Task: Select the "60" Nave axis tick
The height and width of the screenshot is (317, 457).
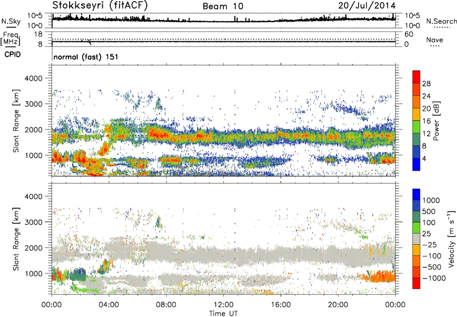Action: (x=408, y=34)
